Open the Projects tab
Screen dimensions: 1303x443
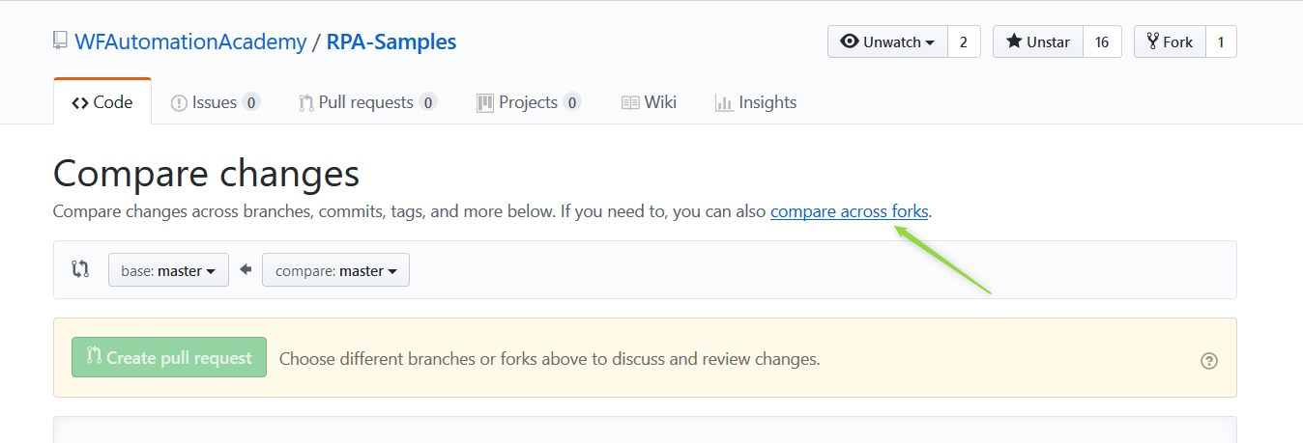(529, 102)
